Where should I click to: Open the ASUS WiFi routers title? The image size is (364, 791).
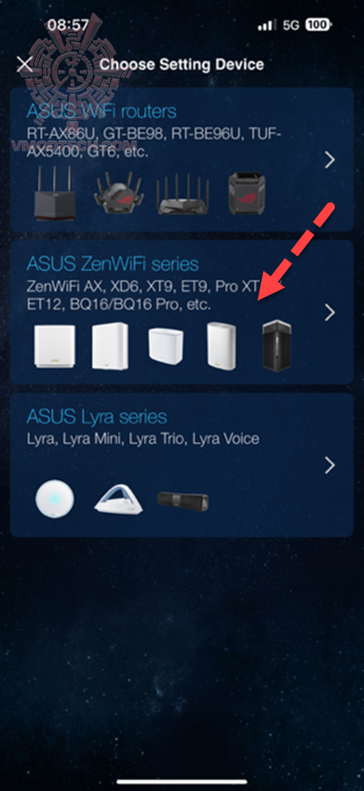[x=101, y=111]
